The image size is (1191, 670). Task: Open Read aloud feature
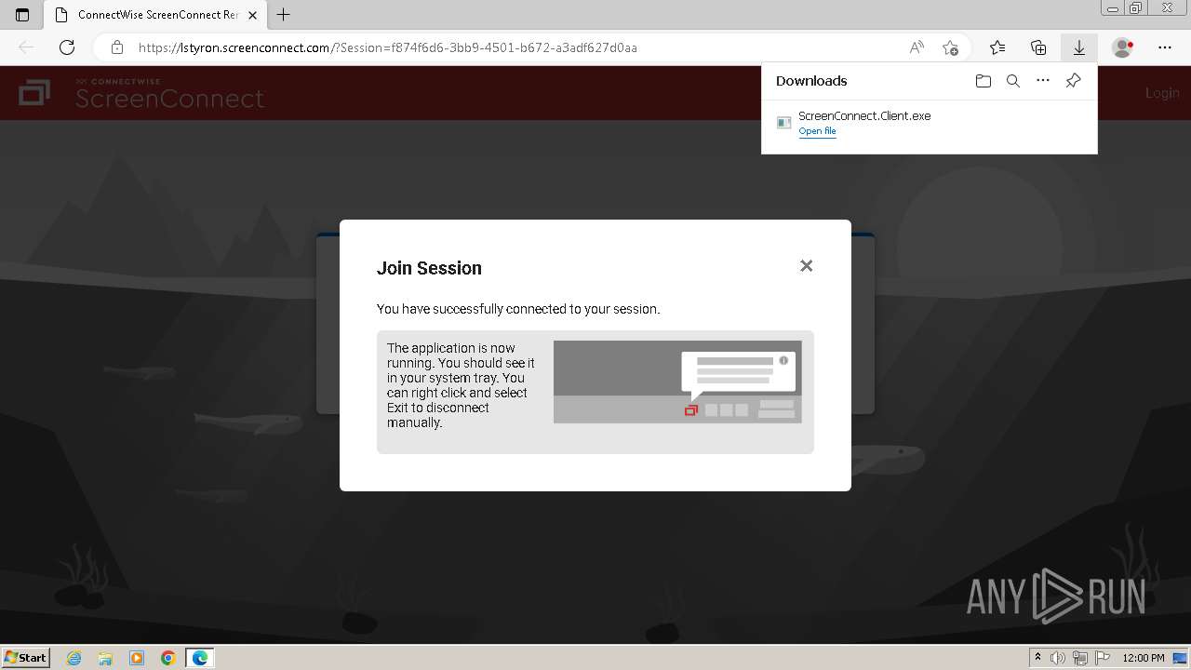pos(917,47)
